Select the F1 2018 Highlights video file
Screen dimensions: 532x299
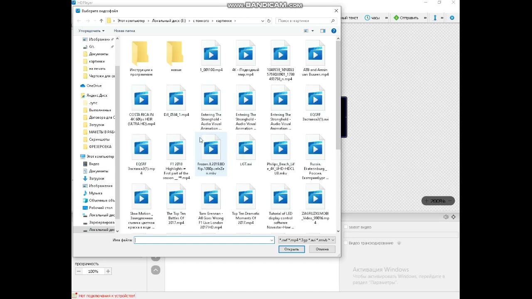click(x=176, y=157)
